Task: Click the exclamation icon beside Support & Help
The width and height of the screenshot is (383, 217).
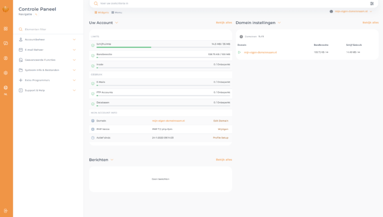Action: pos(21,91)
